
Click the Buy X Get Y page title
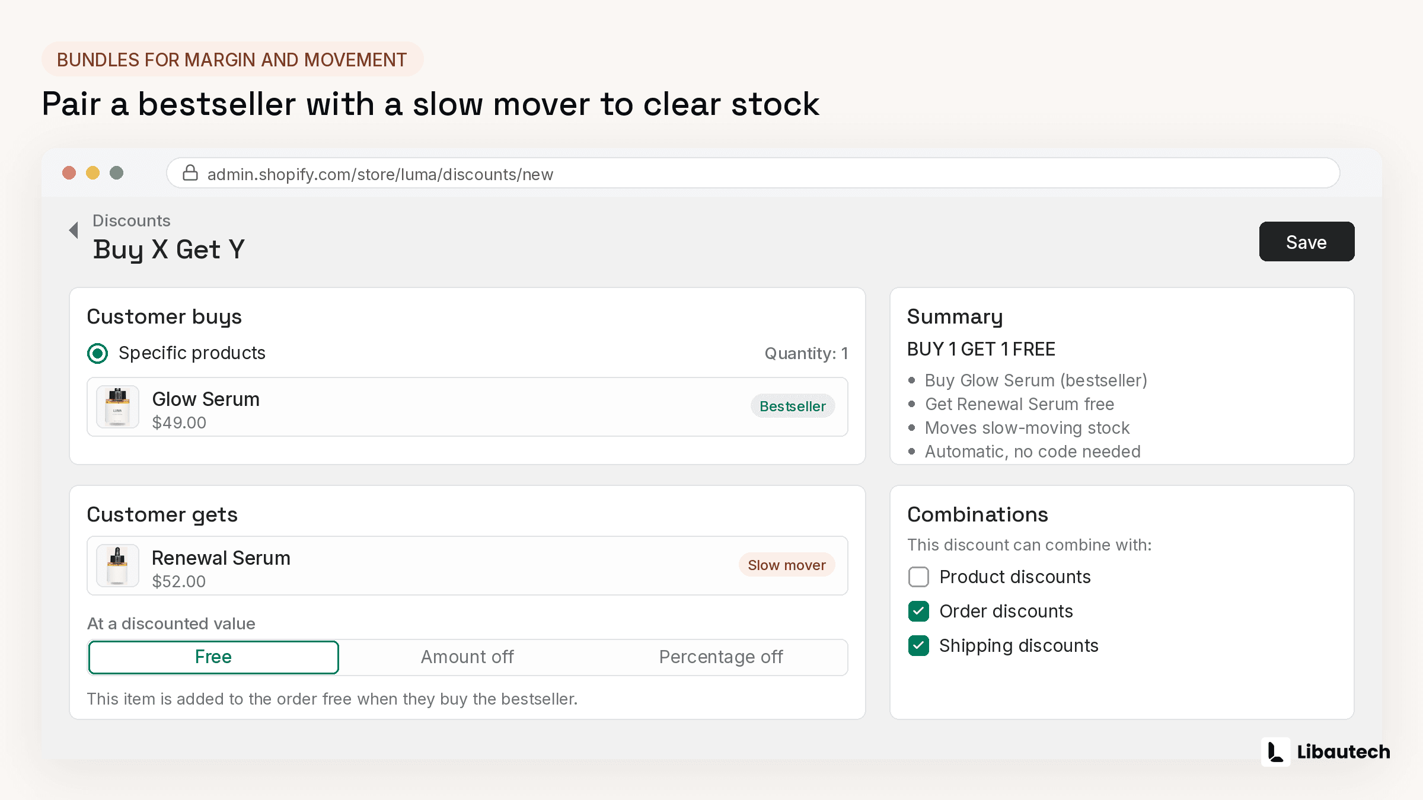(x=169, y=249)
